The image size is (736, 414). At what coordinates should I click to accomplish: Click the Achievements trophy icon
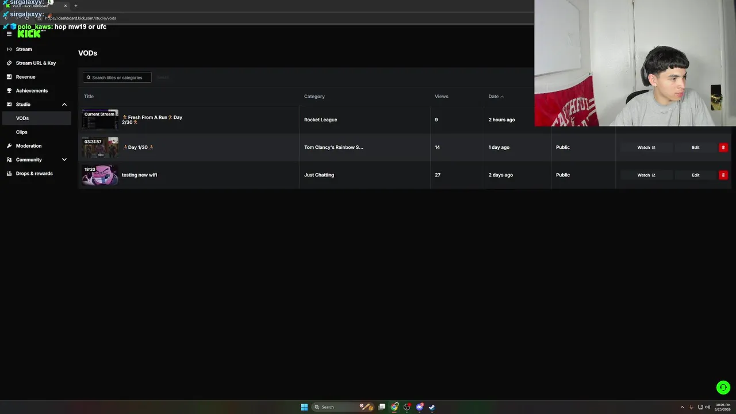pos(9,91)
